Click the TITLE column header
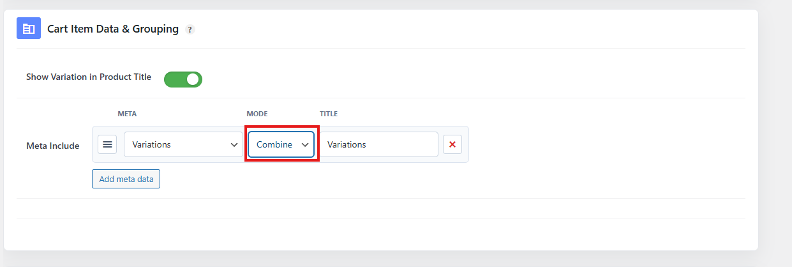The height and width of the screenshot is (267, 792). [329, 114]
